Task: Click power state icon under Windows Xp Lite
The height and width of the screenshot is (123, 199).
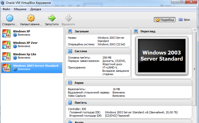Action: click(15, 58)
